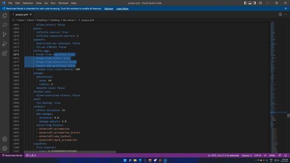Click the Split Editor Right icon

coord(280,14)
